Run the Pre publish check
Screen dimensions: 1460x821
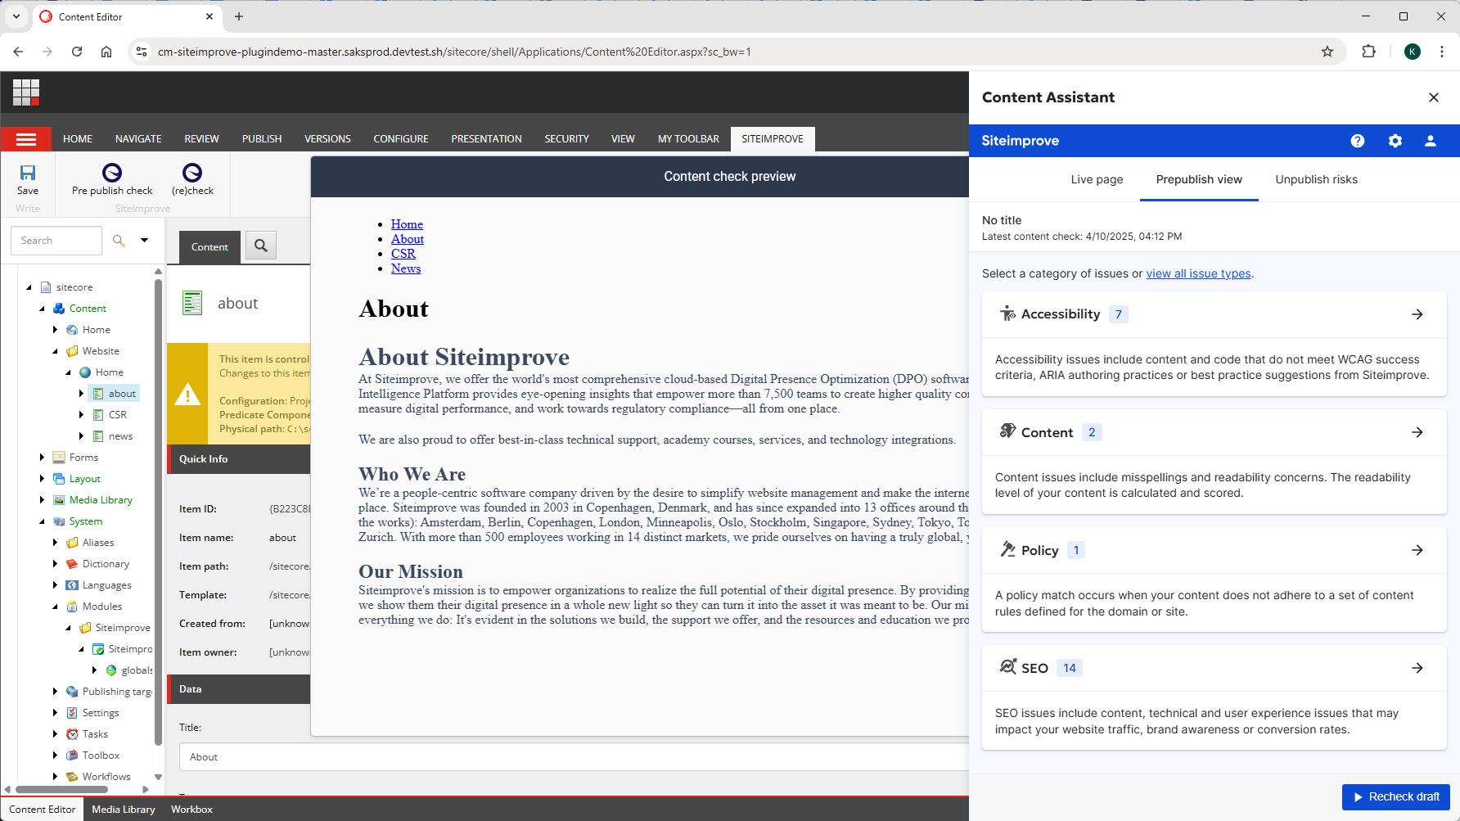[112, 179]
